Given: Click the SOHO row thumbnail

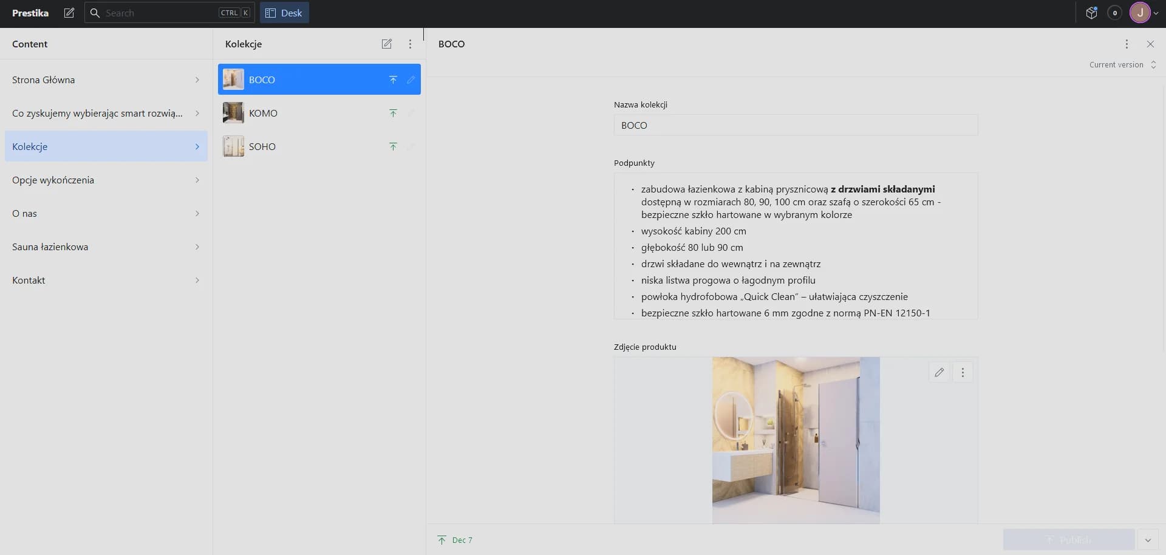Looking at the screenshot, I should coord(233,146).
